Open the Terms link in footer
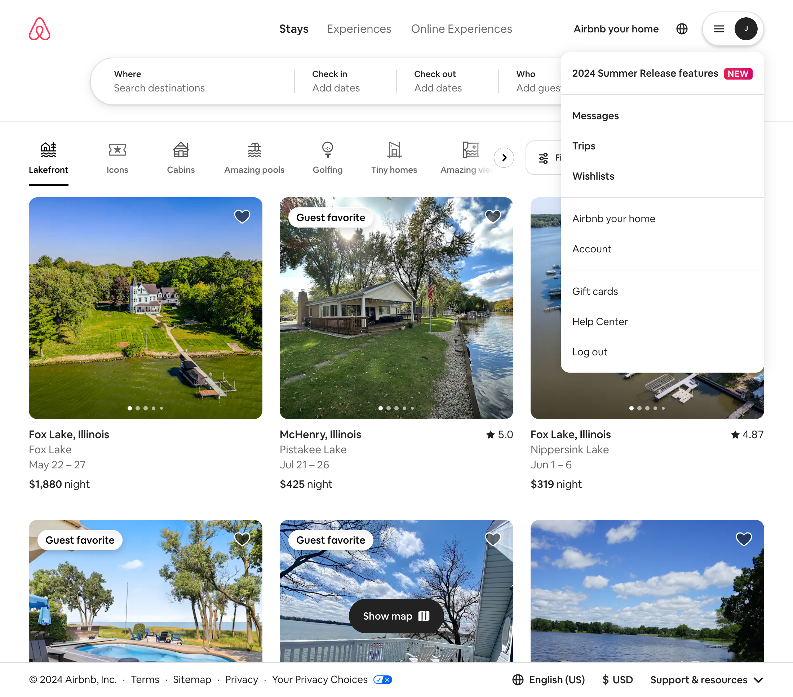 pyautogui.click(x=145, y=680)
